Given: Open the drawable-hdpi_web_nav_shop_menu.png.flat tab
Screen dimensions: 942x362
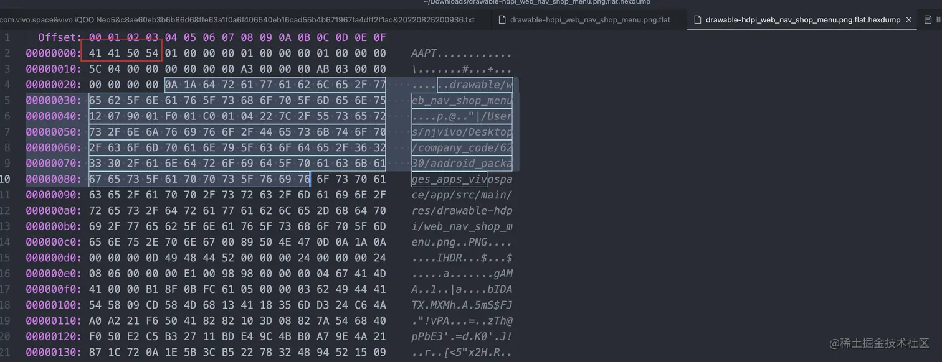Looking at the screenshot, I should point(584,20).
